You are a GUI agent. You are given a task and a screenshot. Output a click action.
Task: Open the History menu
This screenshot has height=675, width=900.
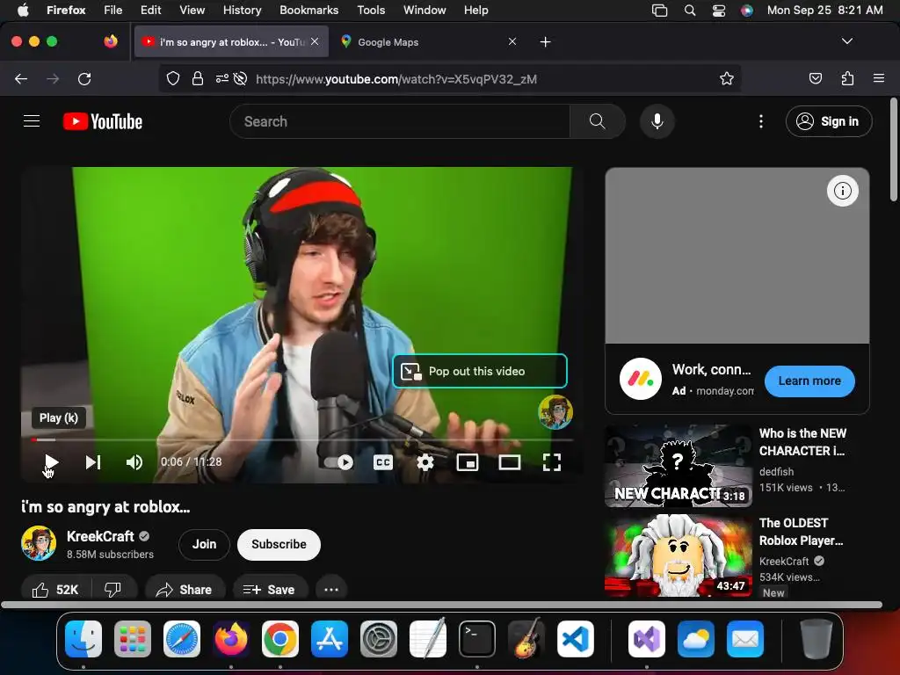pyautogui.click(x=242, y=10)
